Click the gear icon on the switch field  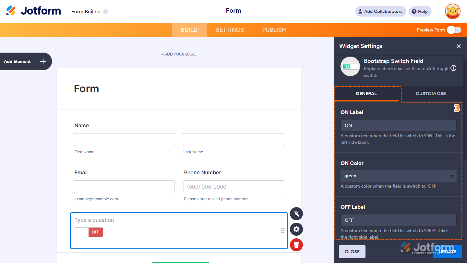[296, 229]
